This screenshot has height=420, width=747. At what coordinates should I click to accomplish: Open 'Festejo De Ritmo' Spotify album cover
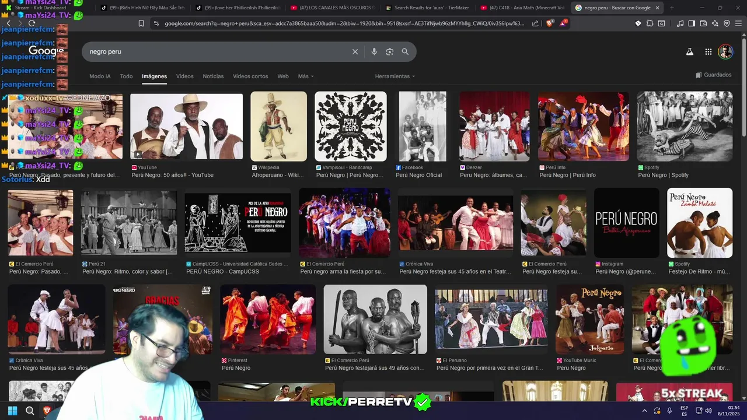[x=700, y=223]
